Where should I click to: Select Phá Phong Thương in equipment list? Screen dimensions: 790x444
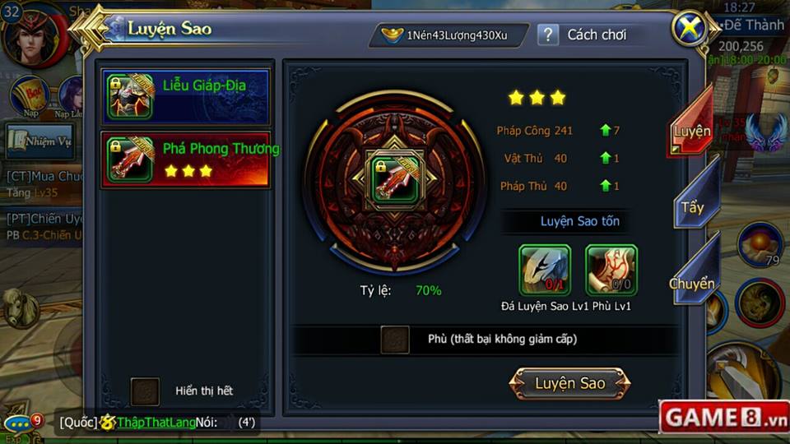(x=185, y=160)
